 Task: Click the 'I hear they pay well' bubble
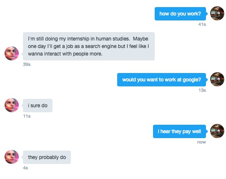[x=179, y=131]
